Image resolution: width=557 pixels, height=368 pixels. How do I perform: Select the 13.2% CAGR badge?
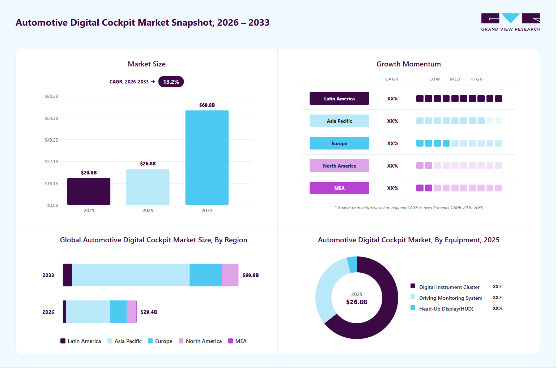(171, 82)
